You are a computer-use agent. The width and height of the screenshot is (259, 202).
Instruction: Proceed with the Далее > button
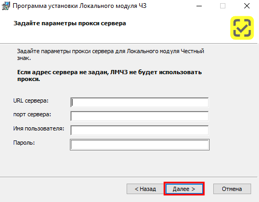point(184,189)
